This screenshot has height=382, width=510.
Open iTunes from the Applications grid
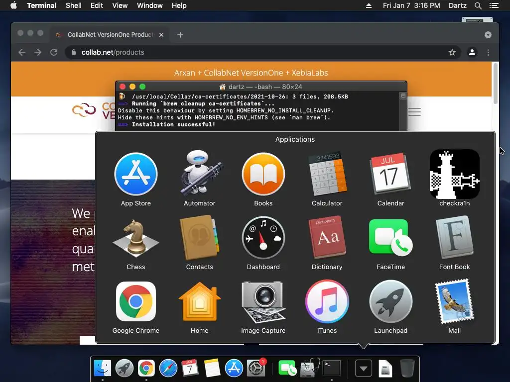point(327,301)
